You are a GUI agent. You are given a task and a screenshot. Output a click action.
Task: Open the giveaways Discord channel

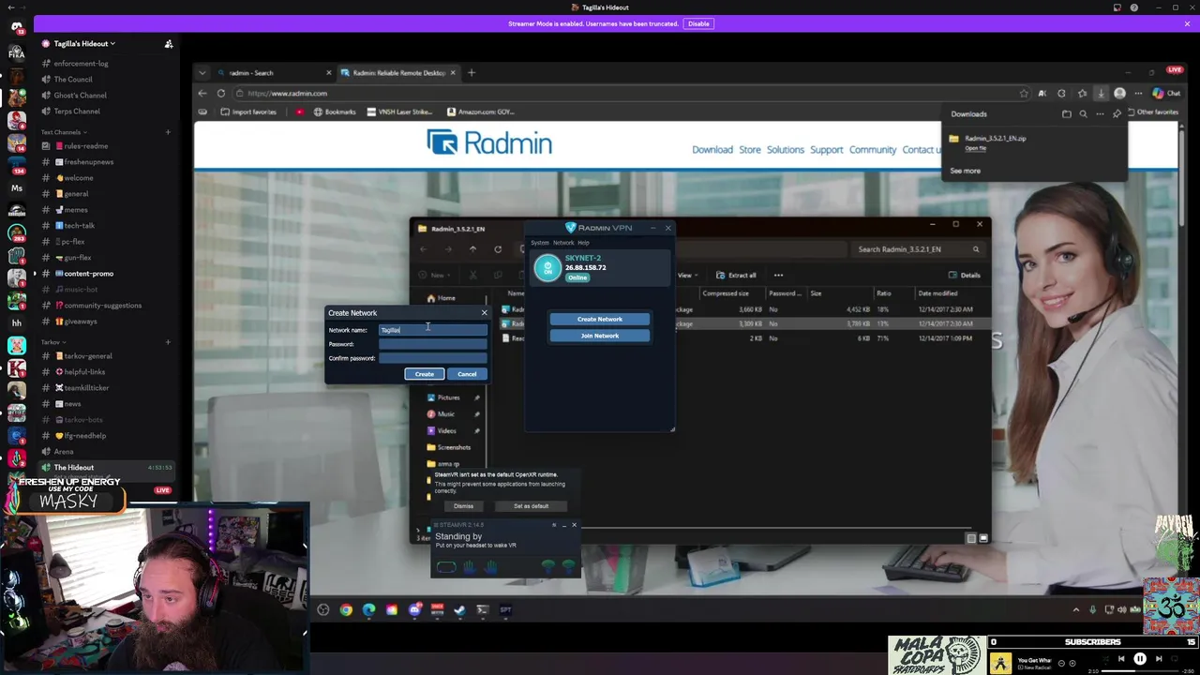click(x=81, y=322)
